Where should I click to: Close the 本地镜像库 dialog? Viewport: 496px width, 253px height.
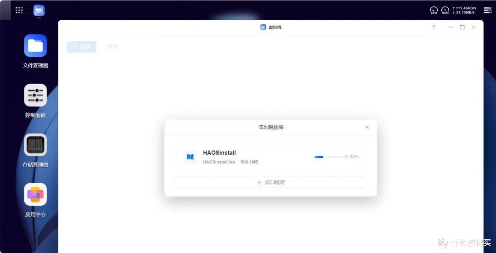pos(367,127)
